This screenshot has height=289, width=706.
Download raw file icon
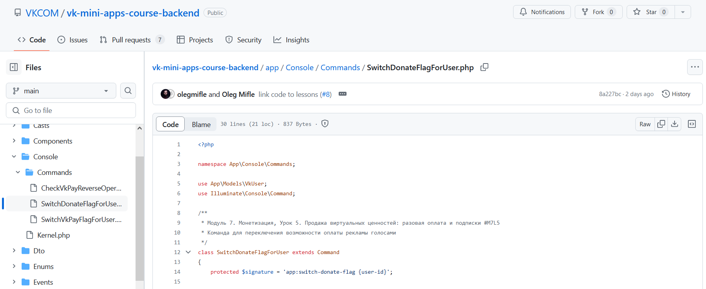pyautogui.click(x=675, y=124)
